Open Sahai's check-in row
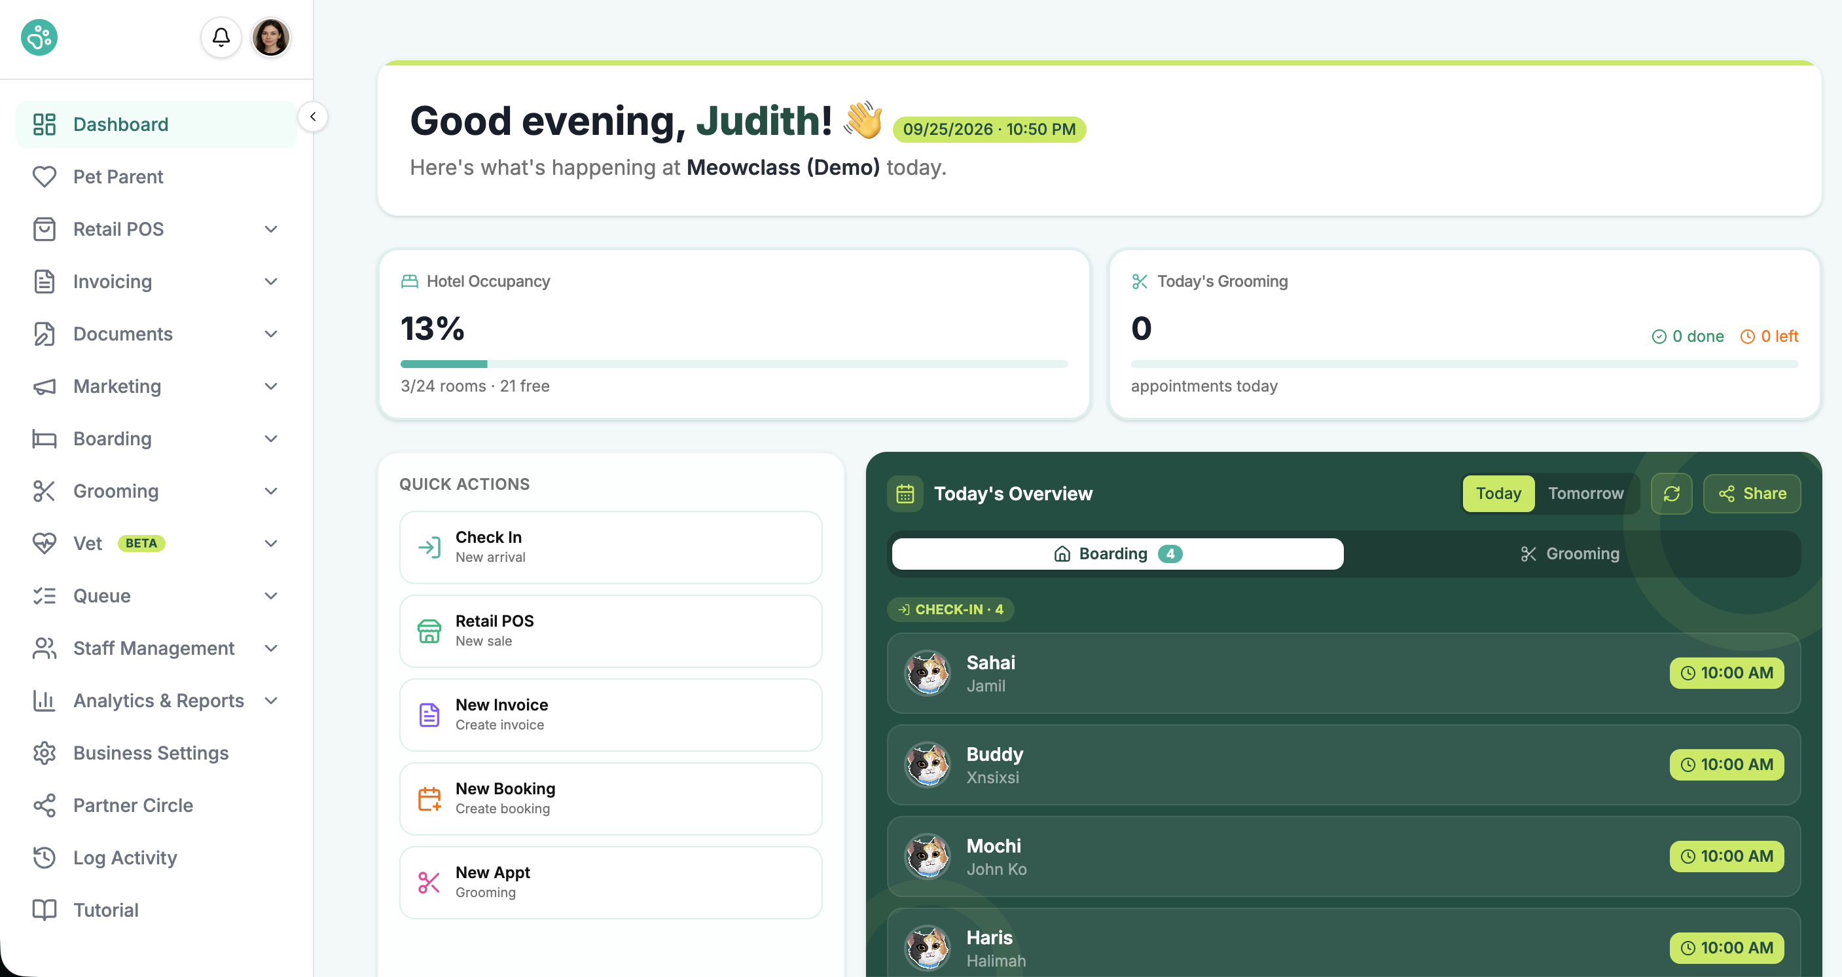Image resolution: width=1842 pixels, height=977 pixels. (x=1344, y=673)
